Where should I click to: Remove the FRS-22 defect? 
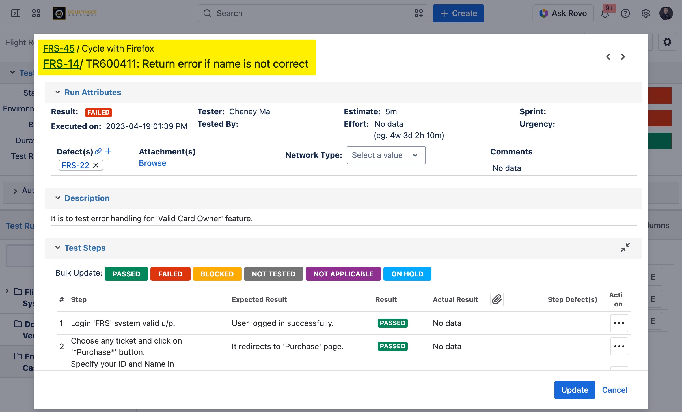[x=96, y=165]
